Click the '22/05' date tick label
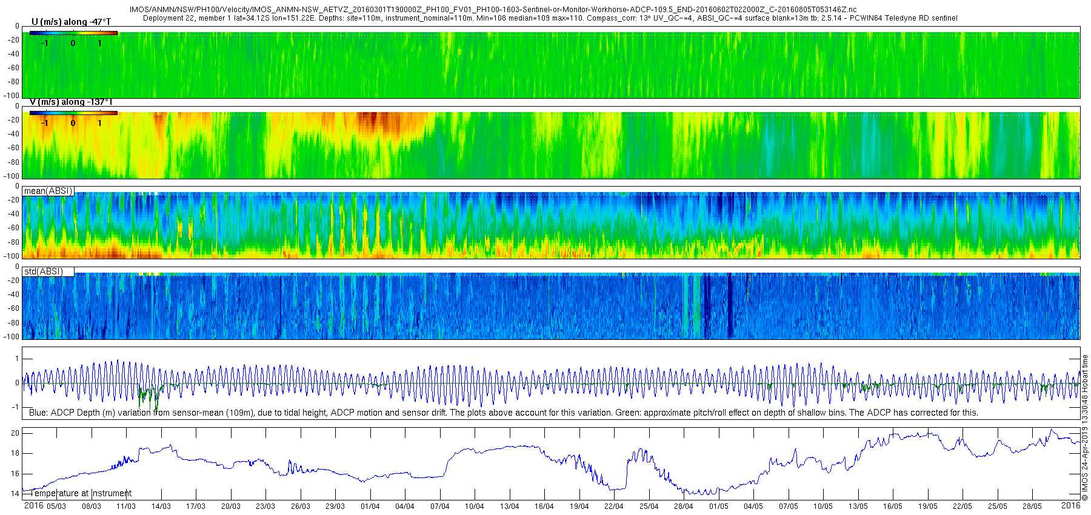The height and width of the screenshot is (515, 1091). coord(963,507)
